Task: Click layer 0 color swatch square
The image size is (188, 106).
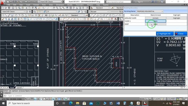Action: 47,12
